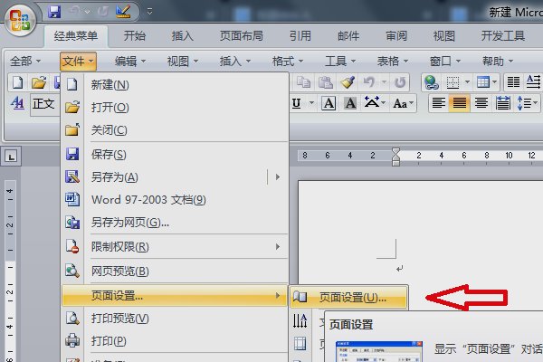
Task: Open 邮件 ribbon tab
Action: pyautogui.click(x=348, y=35)
